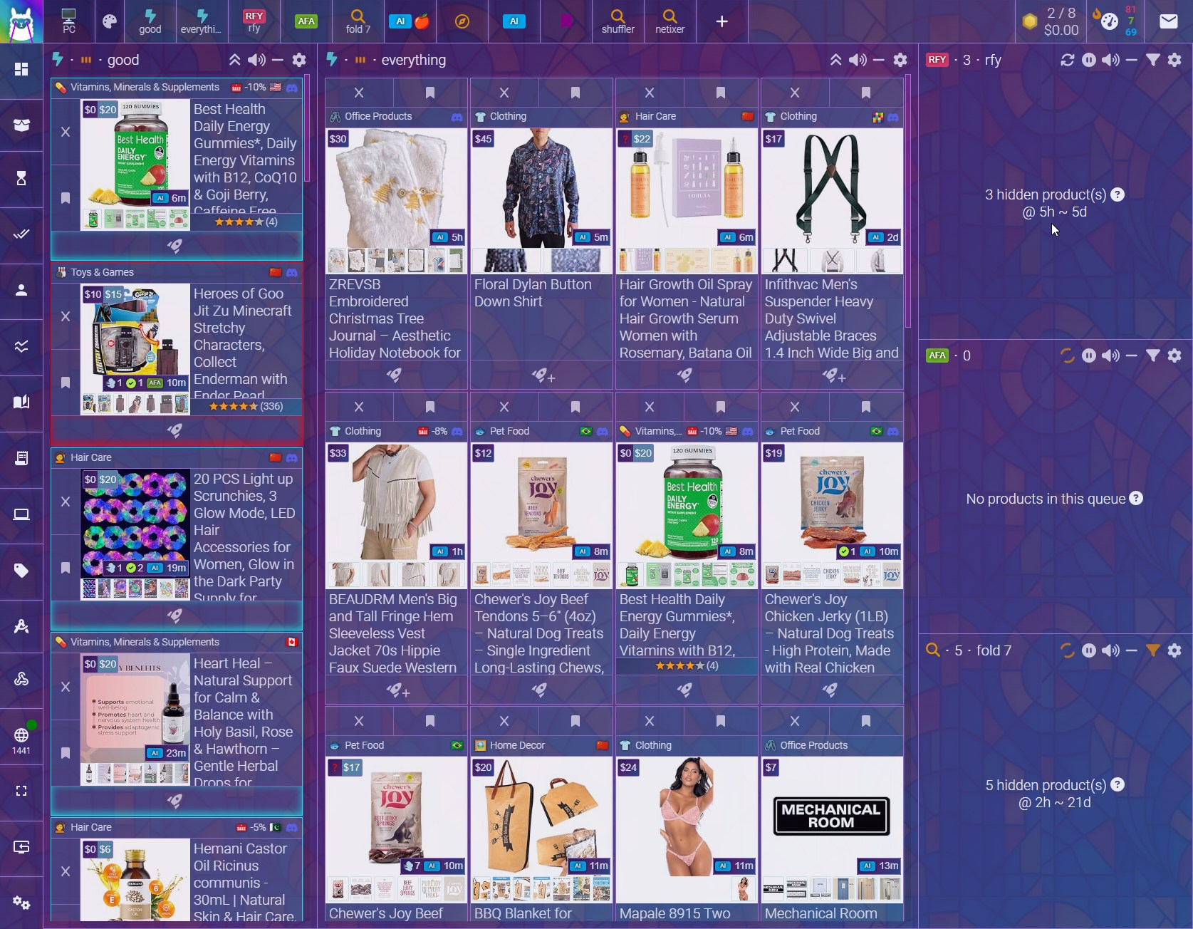Mute sound for fold 7 queue
This screenshot has height=929, width=1193.
pos(1110,650)
